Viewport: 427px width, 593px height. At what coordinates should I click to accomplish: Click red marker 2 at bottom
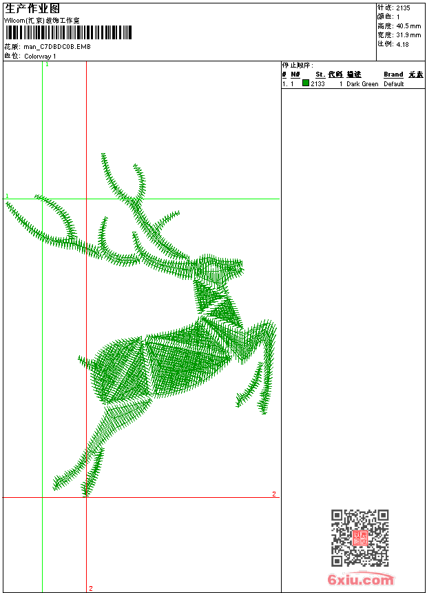pyautogui.click(x=90, y=588)
